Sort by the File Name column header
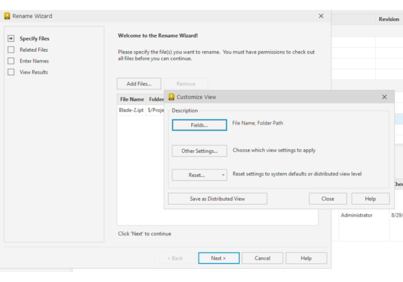This screenshot has height=282, width=403. pos(132,99)
